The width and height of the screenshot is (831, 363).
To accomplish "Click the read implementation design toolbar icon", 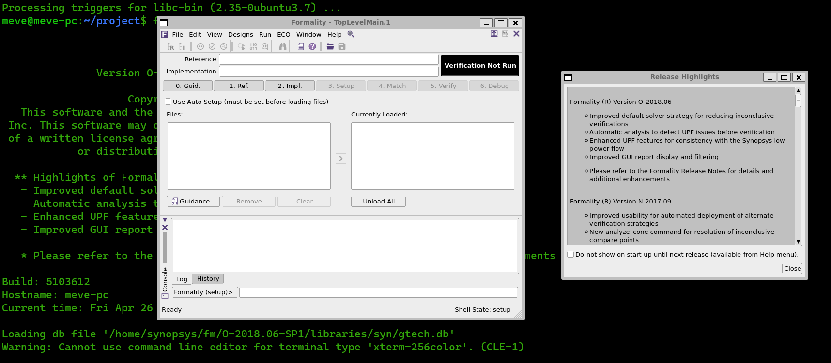I will point(182,46).
